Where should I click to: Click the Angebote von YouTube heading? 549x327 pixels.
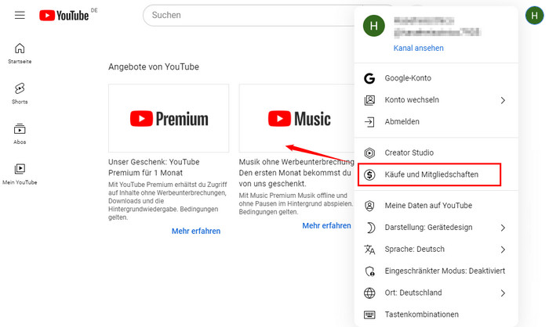[154, 66]
